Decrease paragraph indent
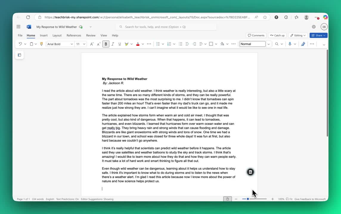The width and height of the screenshot is (341, 214). [x=187, y=44]
